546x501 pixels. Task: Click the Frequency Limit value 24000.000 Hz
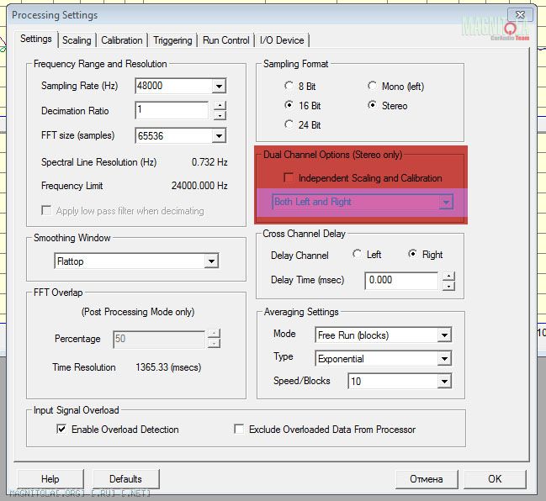pos(199,186)
